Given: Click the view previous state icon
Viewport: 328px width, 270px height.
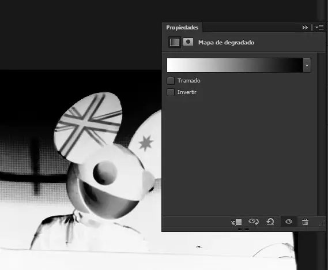Looking at the screenshot, I should pyautogui.click(x=253, y=222).
